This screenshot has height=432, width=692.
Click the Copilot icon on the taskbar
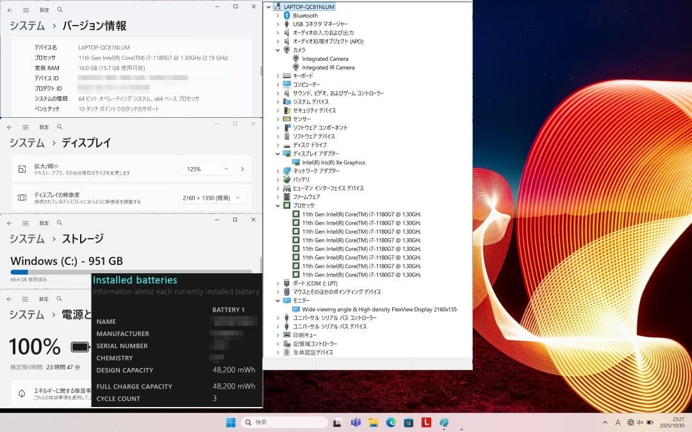443,422
